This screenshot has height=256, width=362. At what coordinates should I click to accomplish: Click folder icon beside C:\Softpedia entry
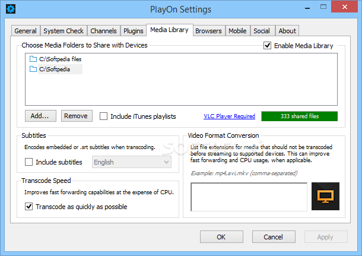tap(33, 69)
